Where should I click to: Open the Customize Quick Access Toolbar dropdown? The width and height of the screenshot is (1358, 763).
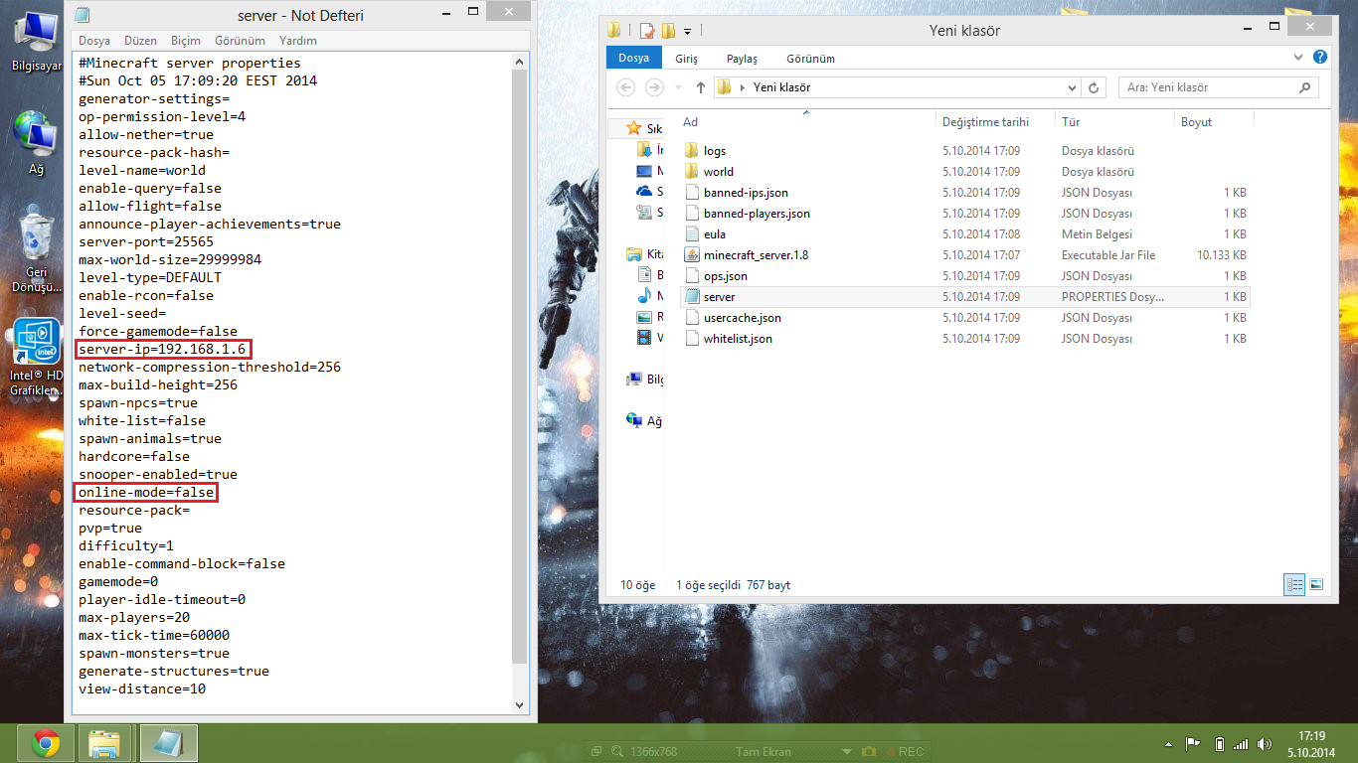(x=687, y=31)
